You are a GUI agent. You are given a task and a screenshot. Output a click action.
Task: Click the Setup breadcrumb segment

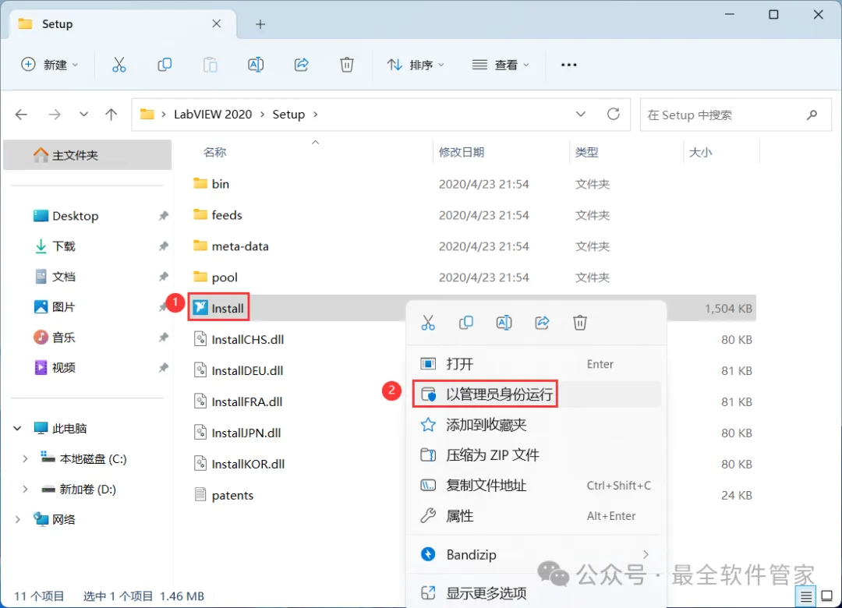[288, 115]
